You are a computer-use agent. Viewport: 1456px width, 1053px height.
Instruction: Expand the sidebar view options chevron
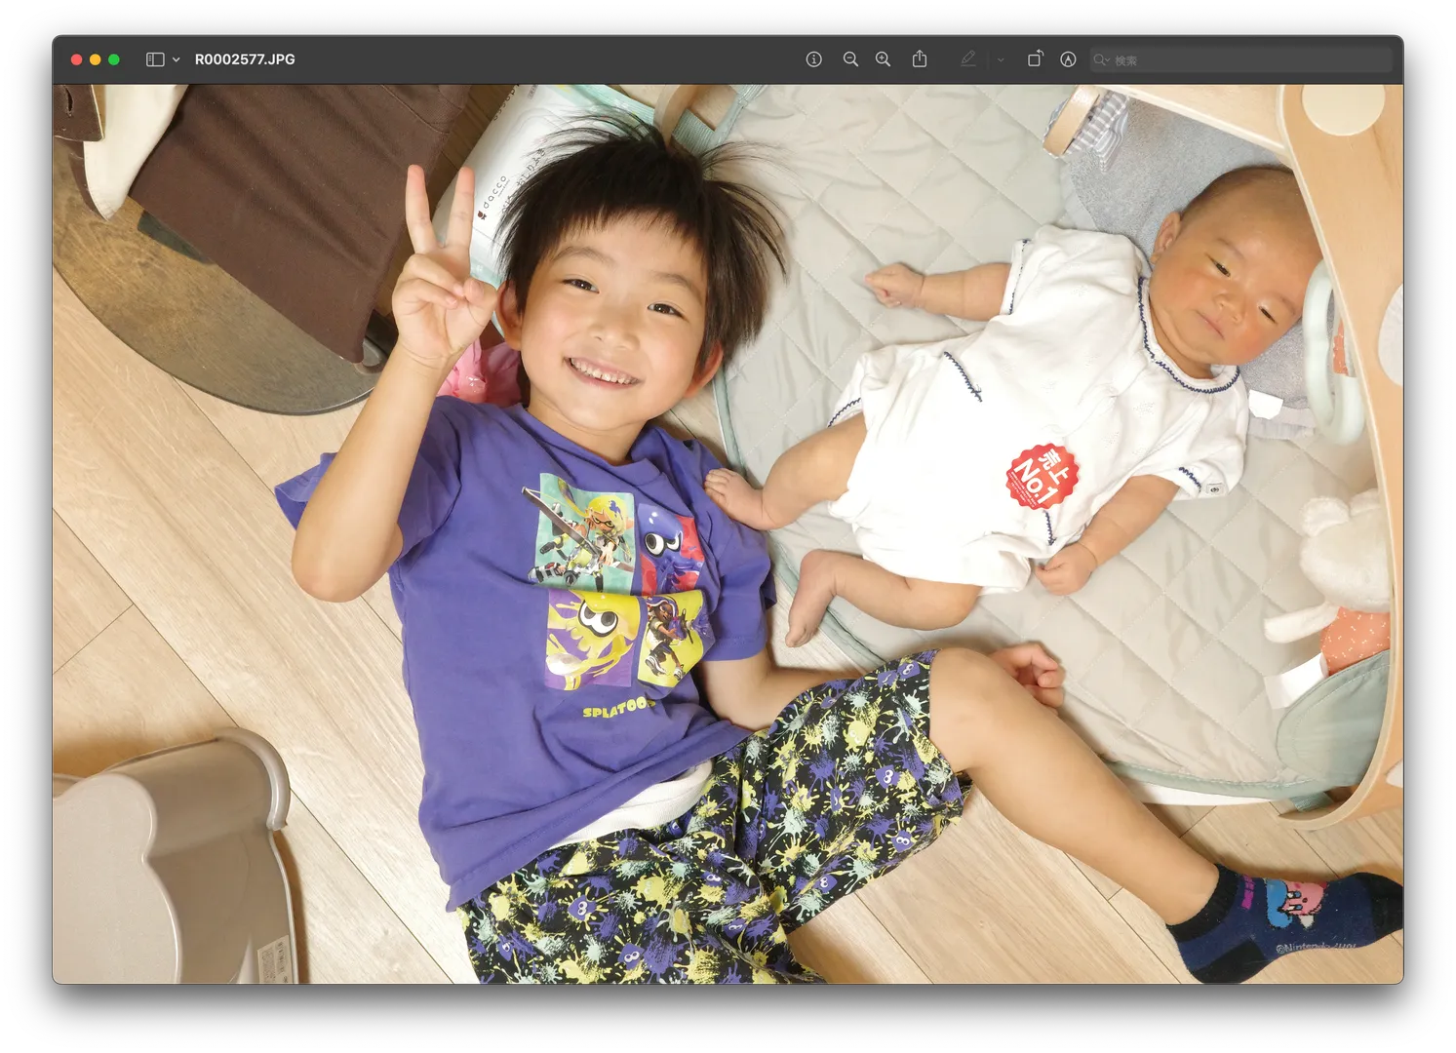[x=177, y=59]
